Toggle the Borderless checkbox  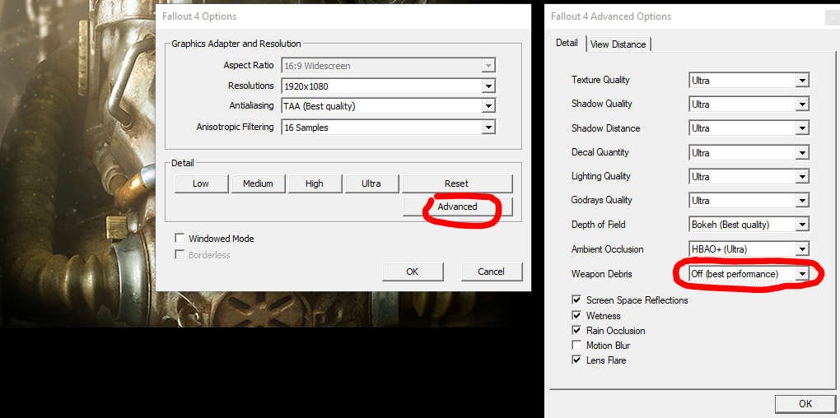coord(180,255)
